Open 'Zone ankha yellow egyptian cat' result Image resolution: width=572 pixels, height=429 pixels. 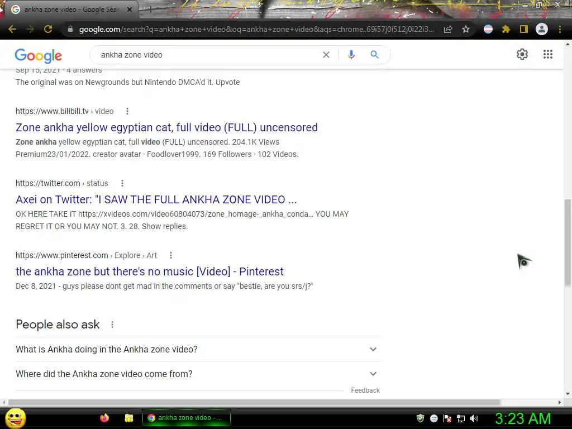(166, 127)
